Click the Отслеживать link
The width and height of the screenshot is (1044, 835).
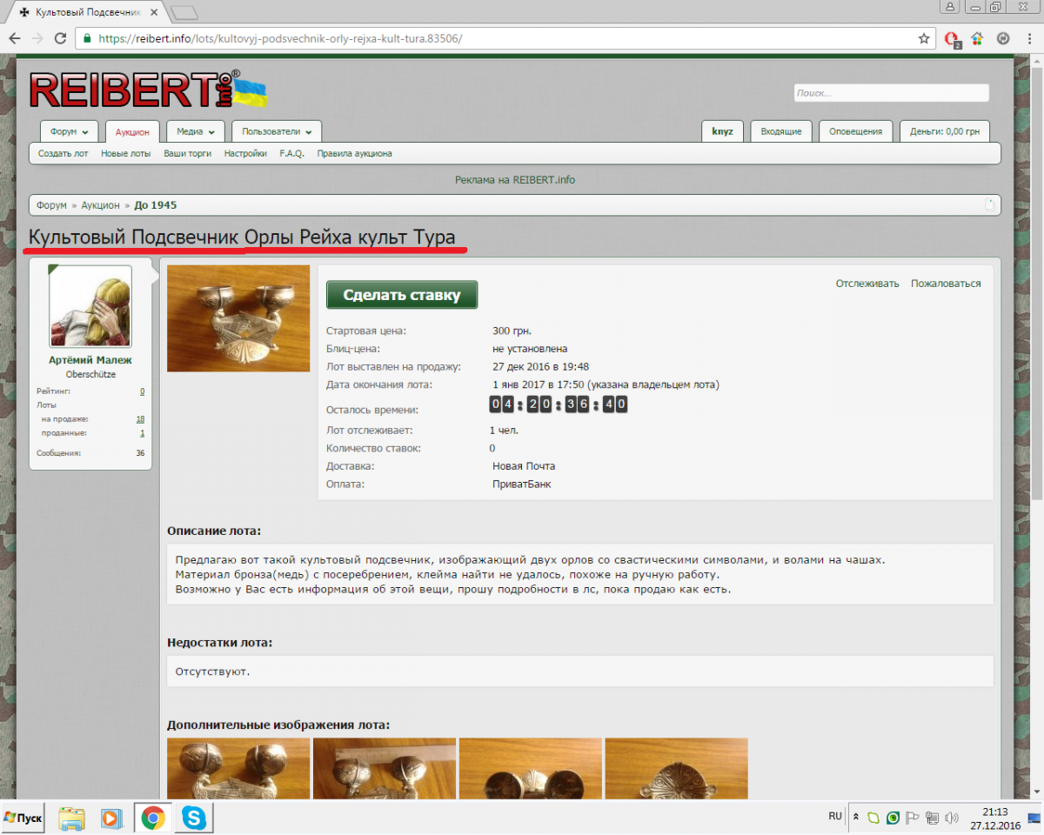point(867,284)
